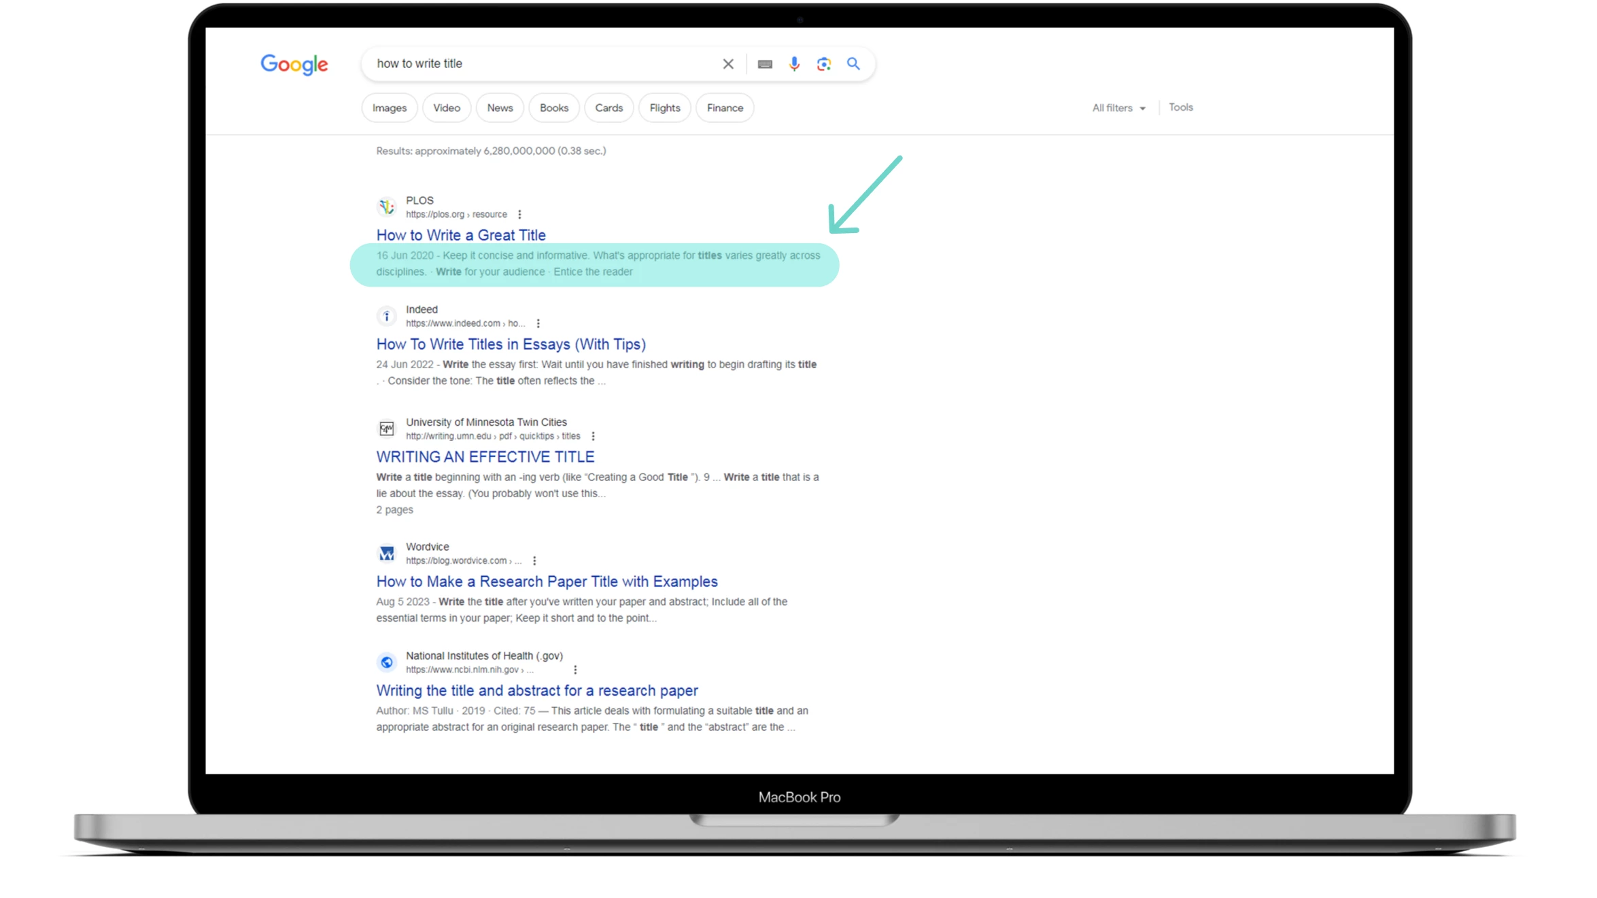Select the Images filter tab
The height and width of the screenshot is (898, 1597).
click(390, 108)
